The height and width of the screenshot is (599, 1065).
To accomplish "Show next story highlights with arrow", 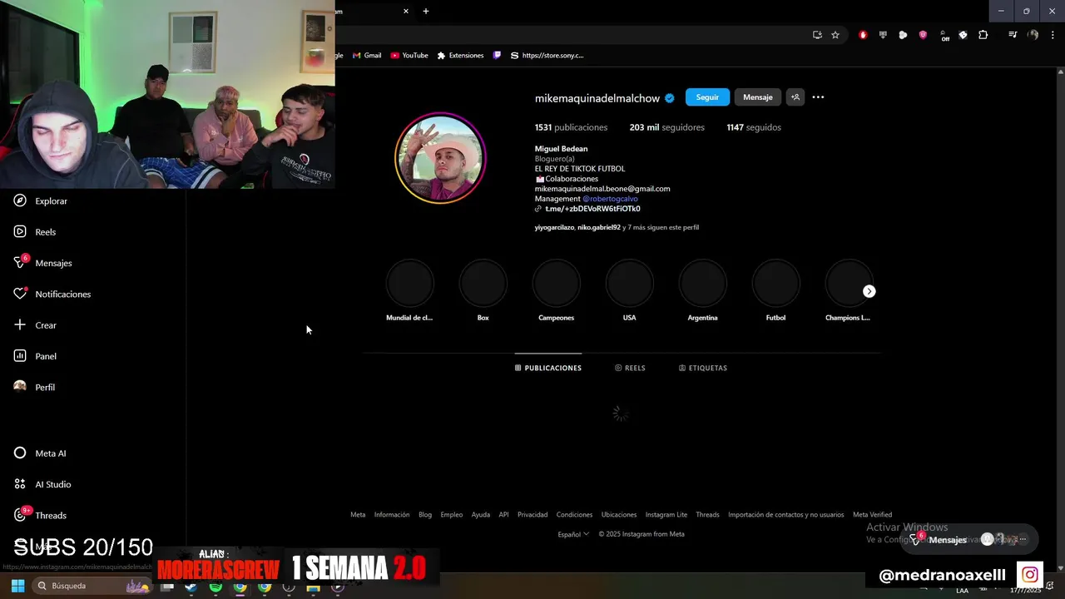I will coord(869,291).
